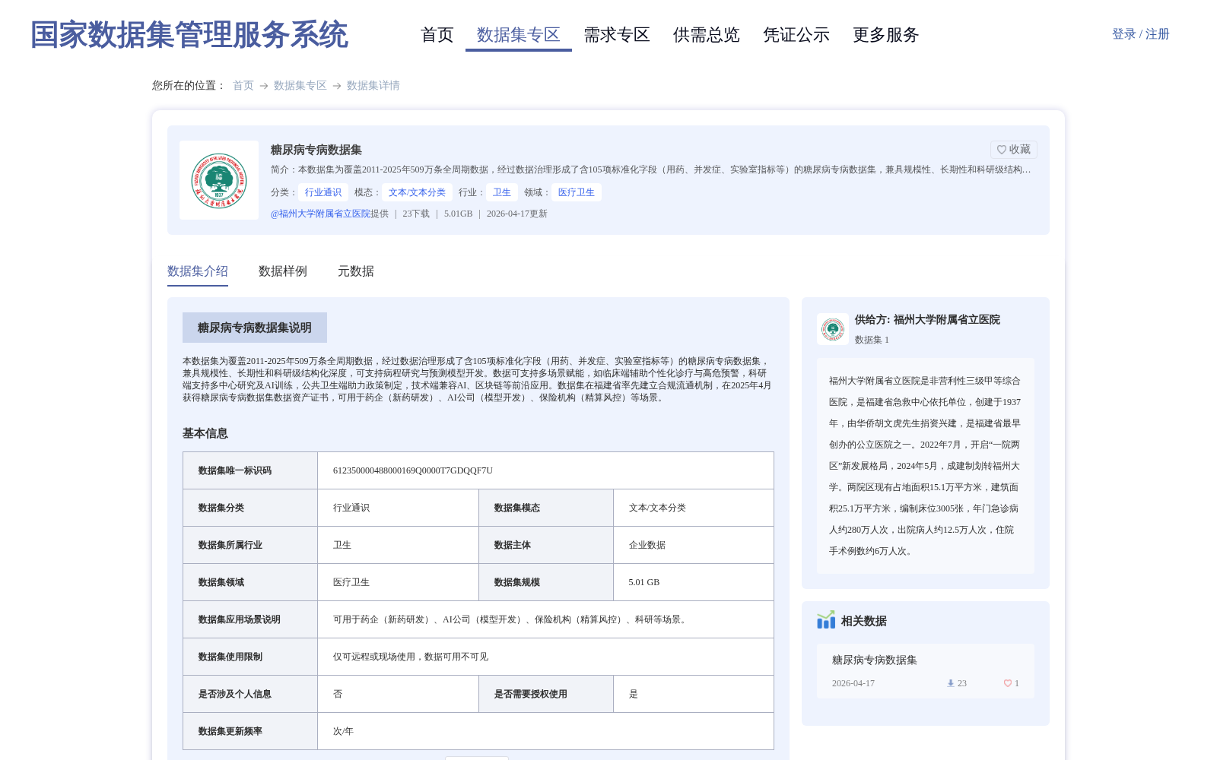Click the 相关数据 heading text
The image size is (1217, 760).
click(864, 621)
